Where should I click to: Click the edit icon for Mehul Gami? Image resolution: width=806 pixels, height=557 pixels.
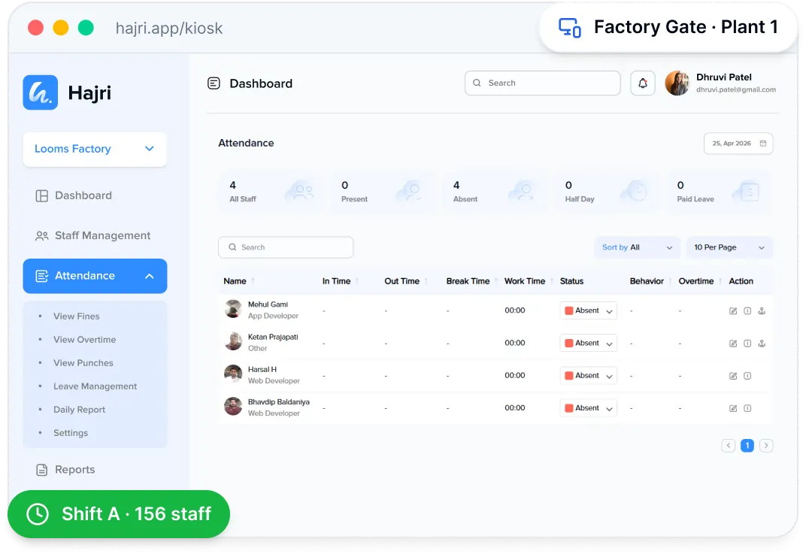[733, 311]
